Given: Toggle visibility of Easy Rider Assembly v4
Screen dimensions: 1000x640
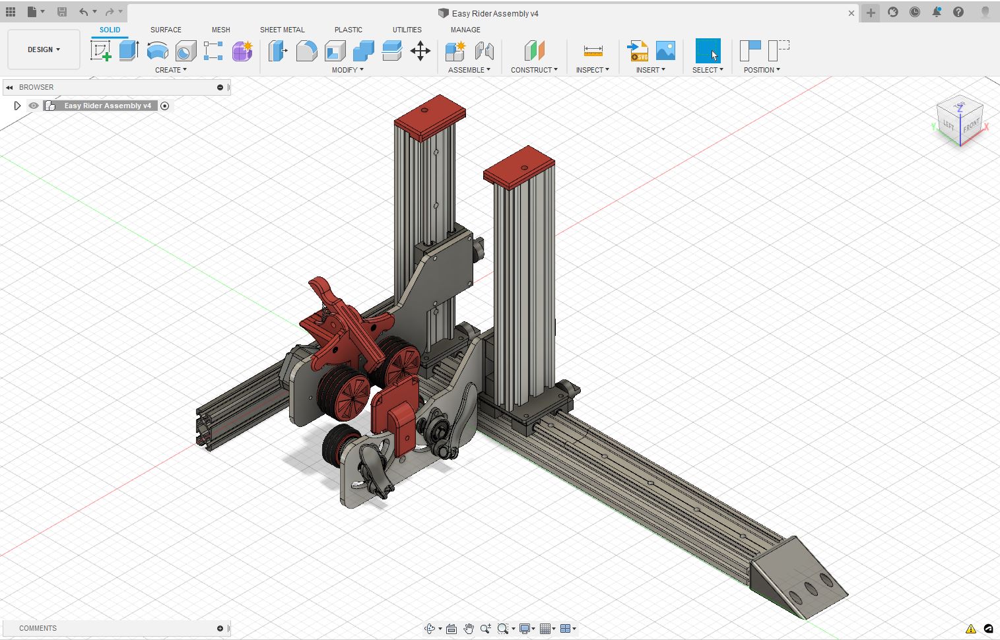Looking at the screenshot, I should (34, 106).
